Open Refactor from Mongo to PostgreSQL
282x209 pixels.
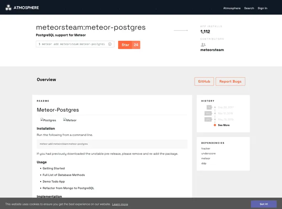(x=68, y=188)
